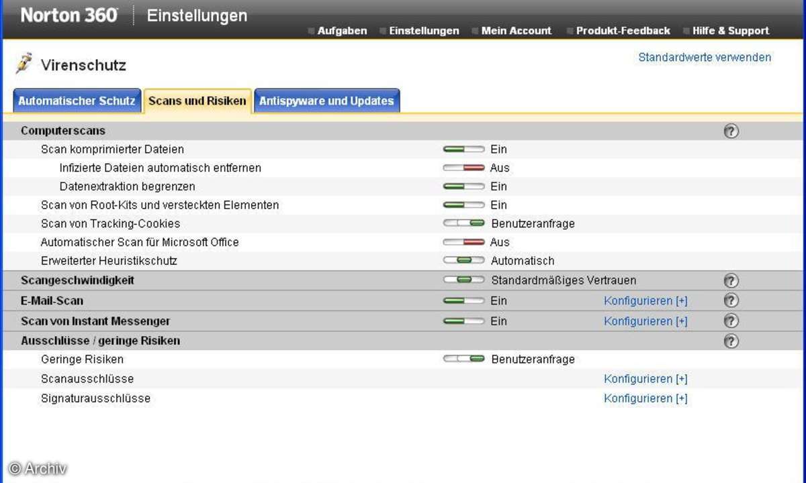This screenshot has width=806, height=483.
Task: Open help for Scan von Instant Messenger
Action: pyautogui.click(x=731, y=321)
